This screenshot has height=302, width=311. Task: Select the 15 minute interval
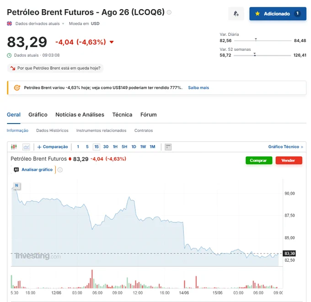[97, 147]
